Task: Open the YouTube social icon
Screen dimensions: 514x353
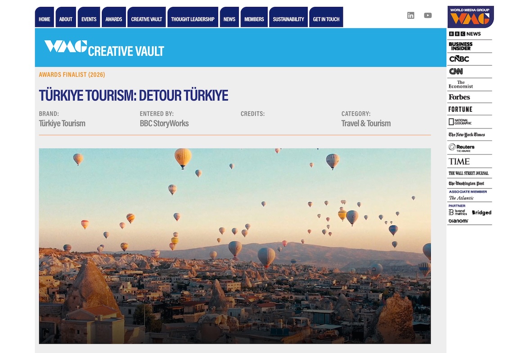Action: [x=428, y=15]
